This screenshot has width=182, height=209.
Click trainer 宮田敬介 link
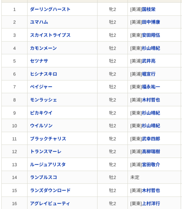pyautogui.click(x=151, y=165)
